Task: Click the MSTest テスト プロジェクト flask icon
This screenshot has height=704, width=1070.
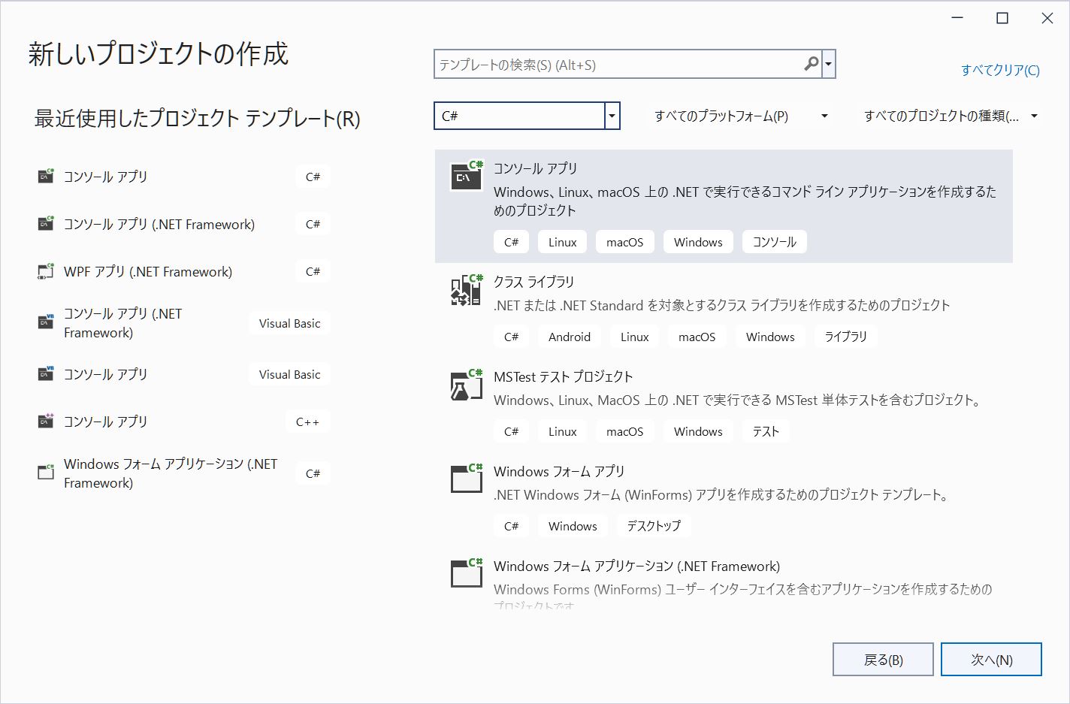Action: (x=465, y=385)
